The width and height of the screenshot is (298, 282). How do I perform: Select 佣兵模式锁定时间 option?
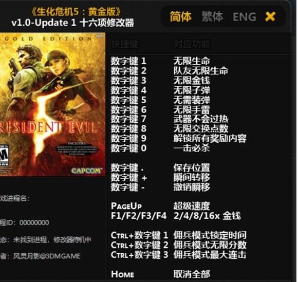click(210, 235)
